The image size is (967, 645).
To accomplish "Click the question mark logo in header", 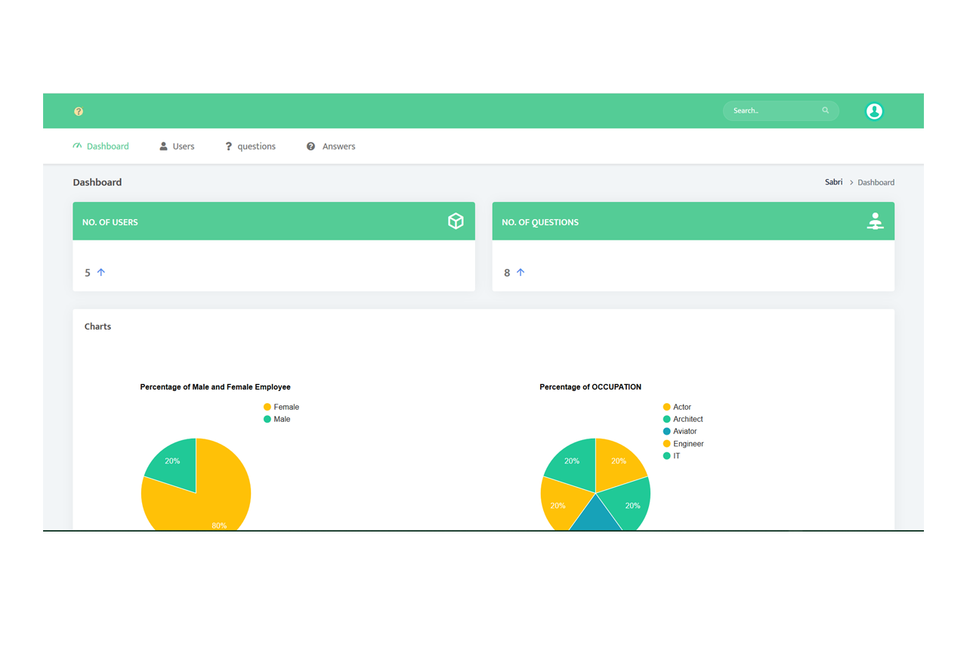I will pos(79,111).
